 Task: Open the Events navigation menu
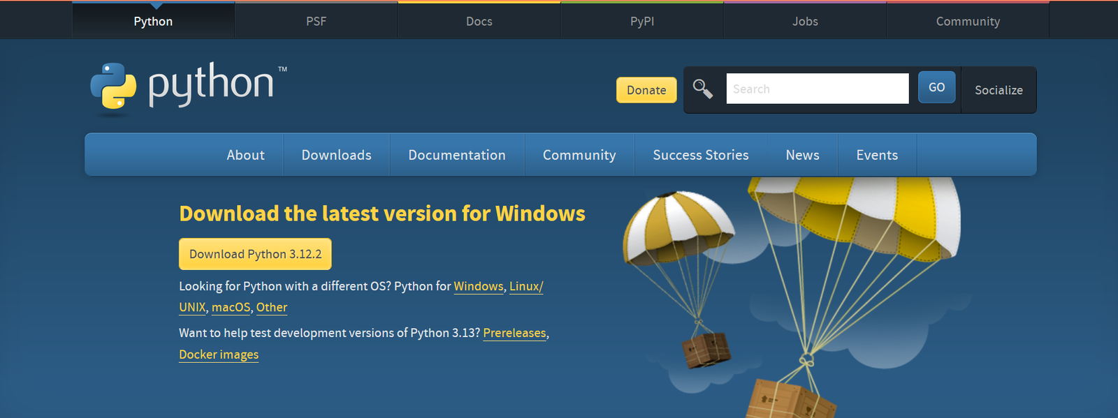pyautogui.click(x=877, y=155)
